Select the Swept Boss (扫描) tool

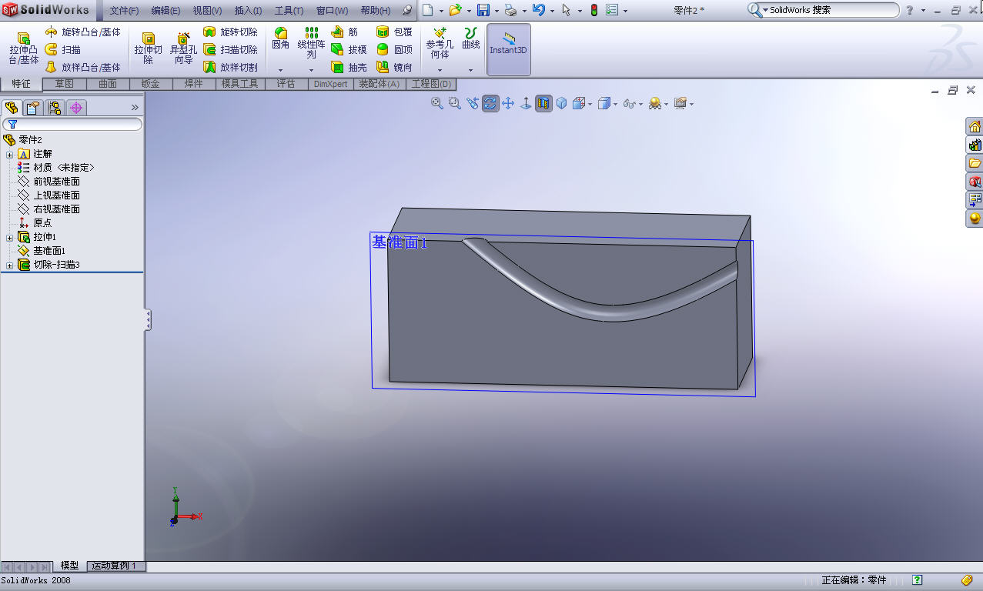click(x=62, y=49)
